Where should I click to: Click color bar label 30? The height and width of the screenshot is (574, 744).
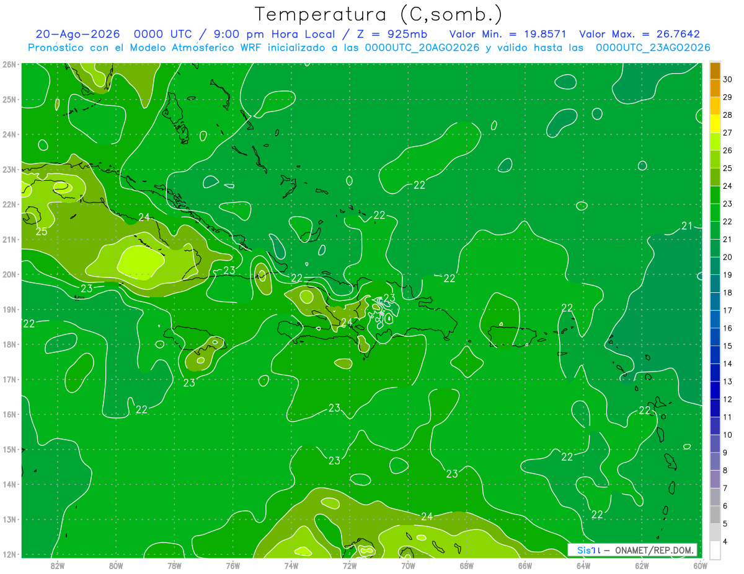pyautogui.click(x=728, y=79)
